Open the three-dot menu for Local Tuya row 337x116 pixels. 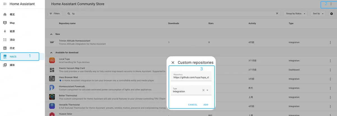click(330, 61)
